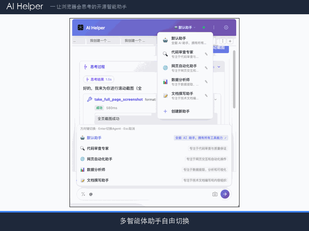This screenshot has width=309, height=231.
Task: Click the 全页截图成功 result text
Action: [x=109, y=119]
